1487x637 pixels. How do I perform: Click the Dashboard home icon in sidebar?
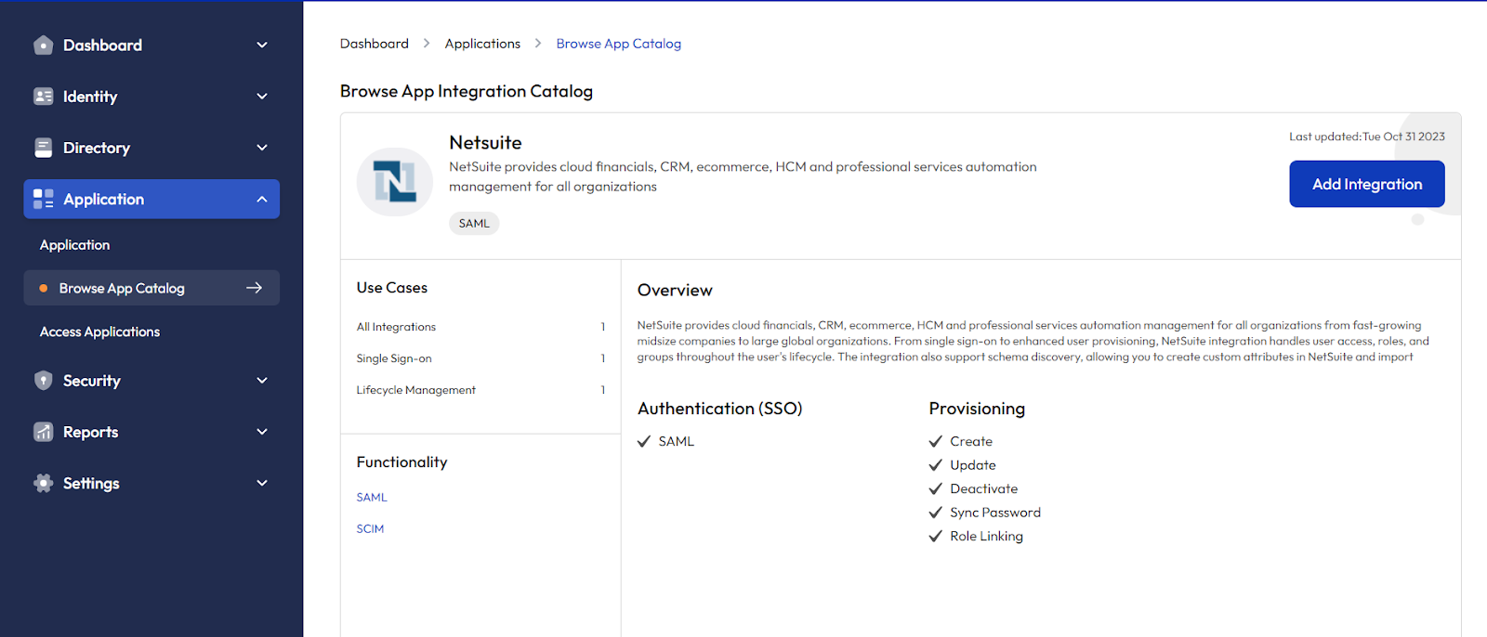[43, 45]
